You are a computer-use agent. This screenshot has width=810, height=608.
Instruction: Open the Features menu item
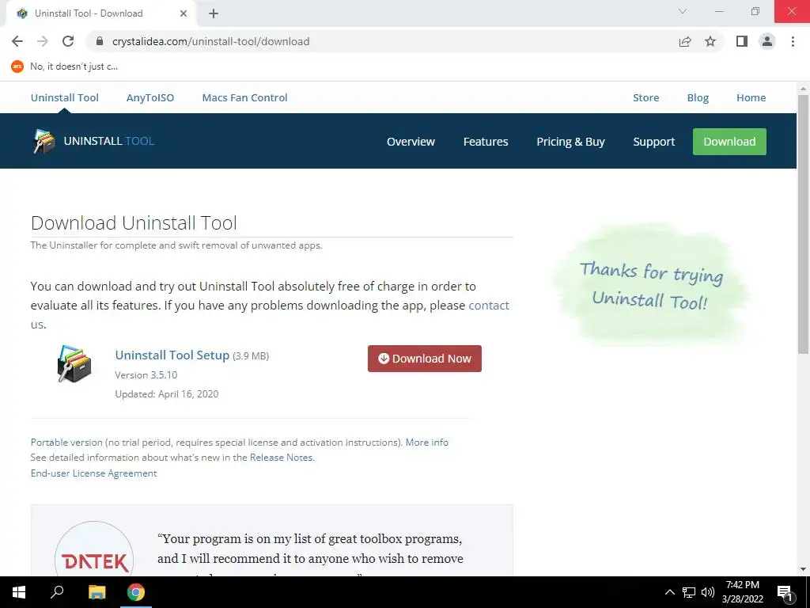pos(486,142)
